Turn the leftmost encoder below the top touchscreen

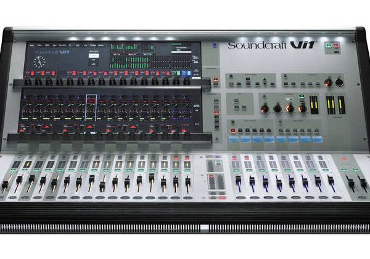click(28, 81)
